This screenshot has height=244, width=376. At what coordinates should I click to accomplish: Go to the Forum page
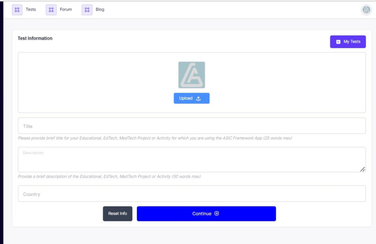66,10
